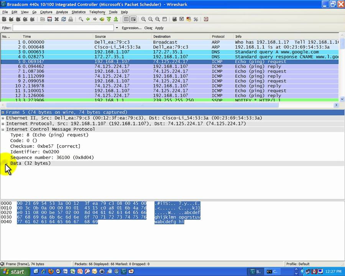Click the Apply filter button
The image size is (345, 276).
tap(159, 28)
